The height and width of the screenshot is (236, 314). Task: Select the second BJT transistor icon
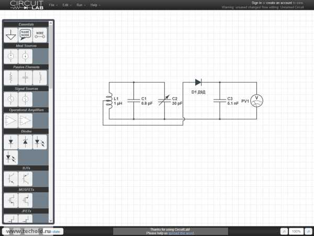point(25,179)
